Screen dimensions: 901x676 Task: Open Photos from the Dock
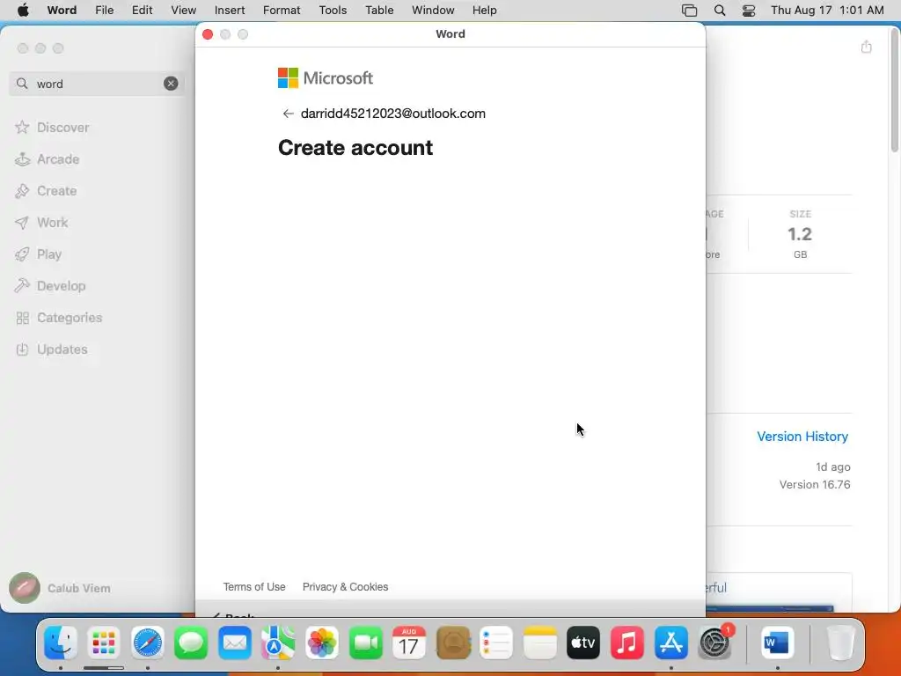point(322,643)
